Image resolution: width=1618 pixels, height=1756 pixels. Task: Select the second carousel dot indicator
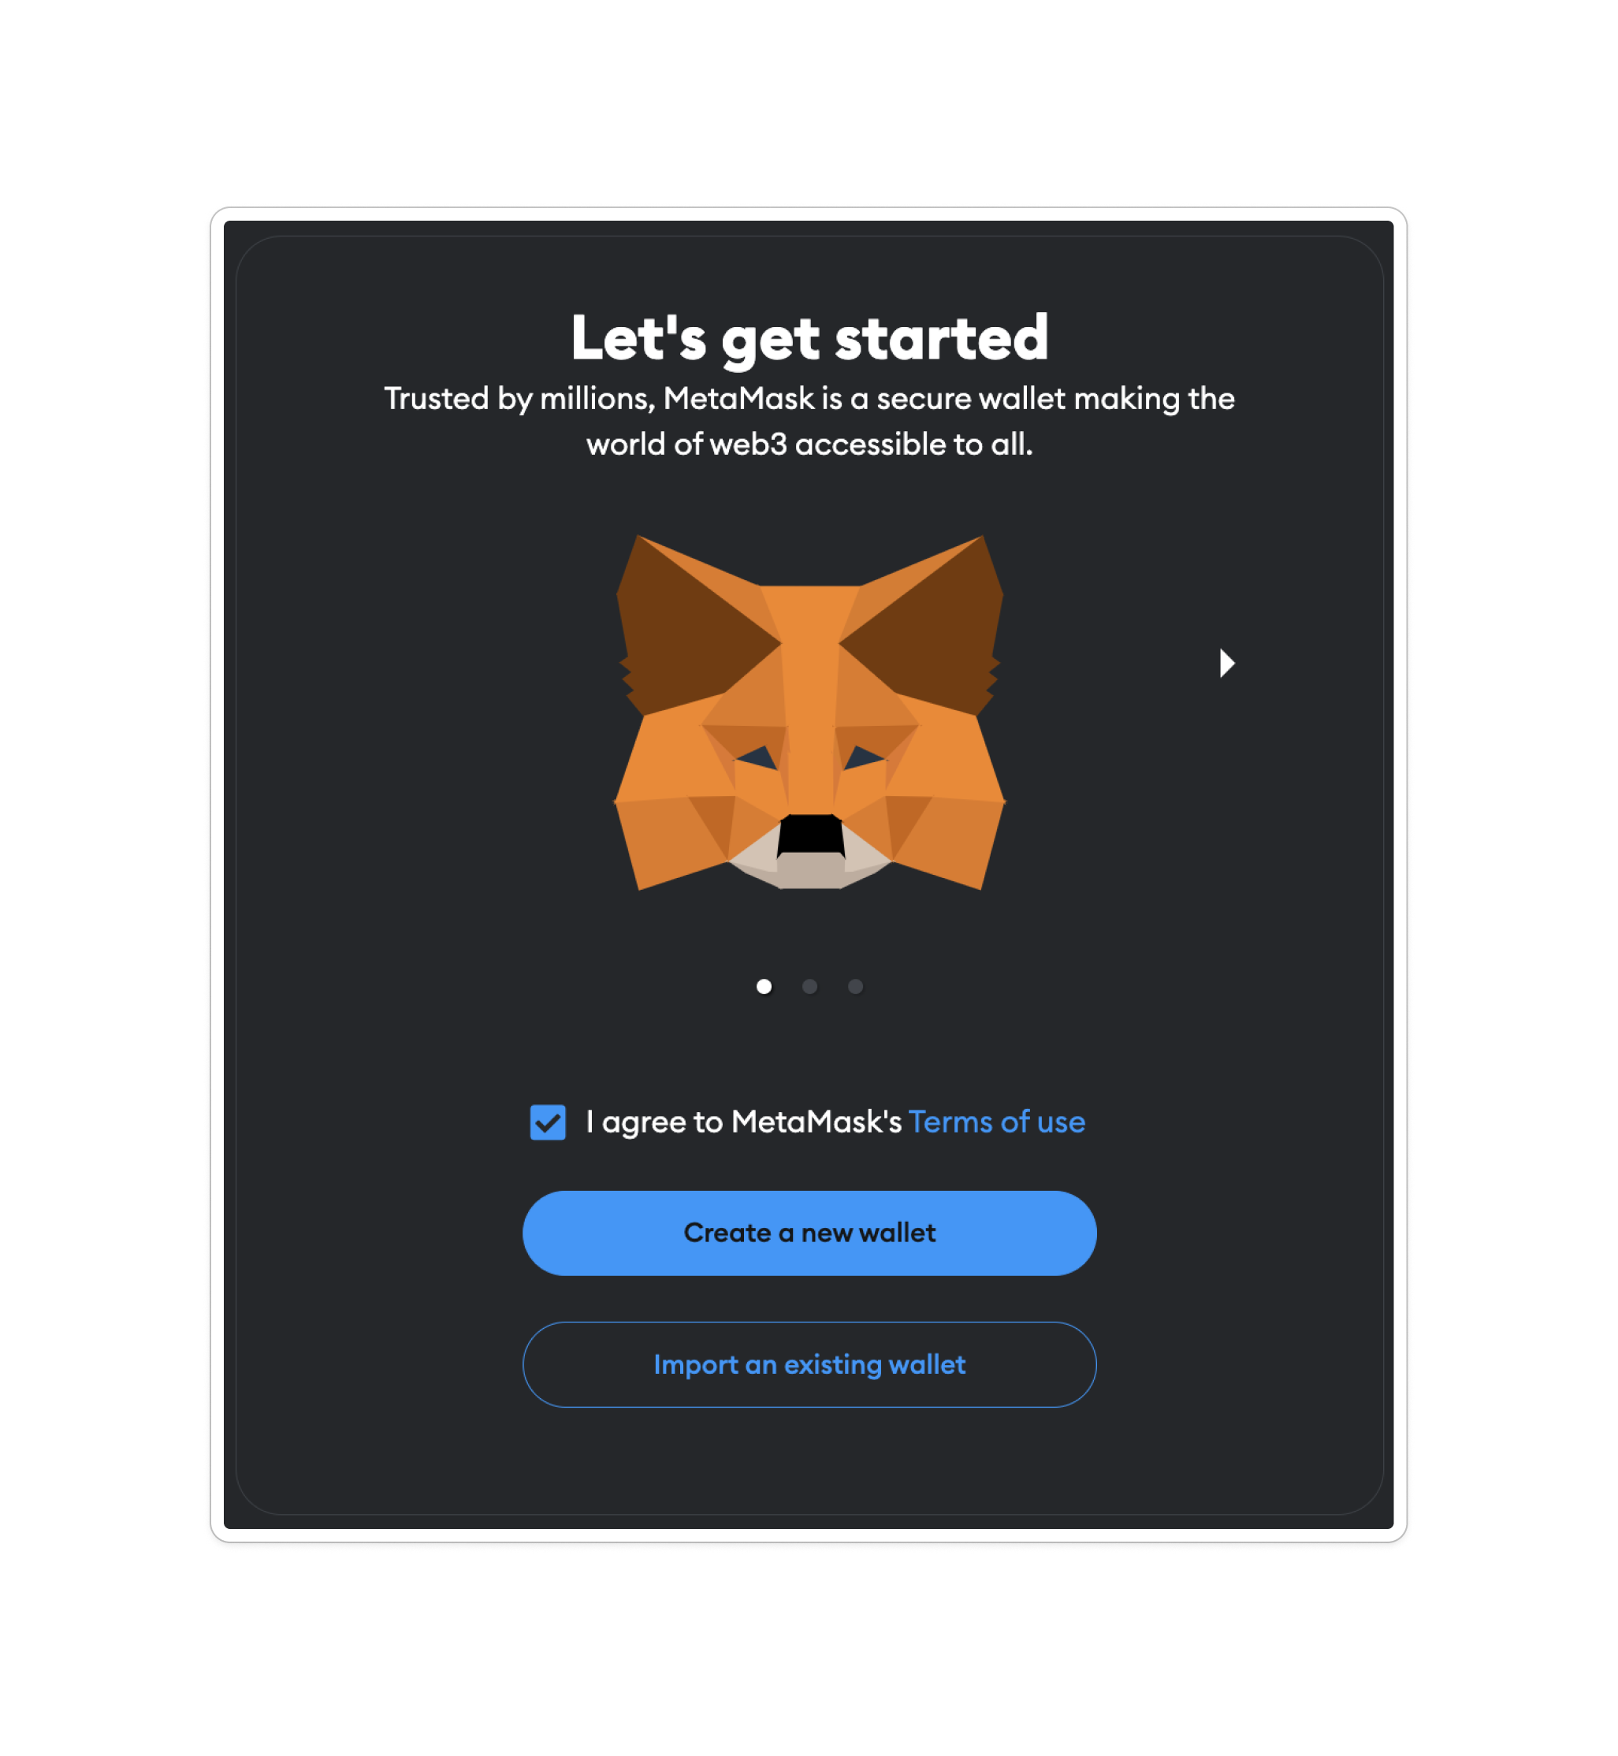coord(809,985)
